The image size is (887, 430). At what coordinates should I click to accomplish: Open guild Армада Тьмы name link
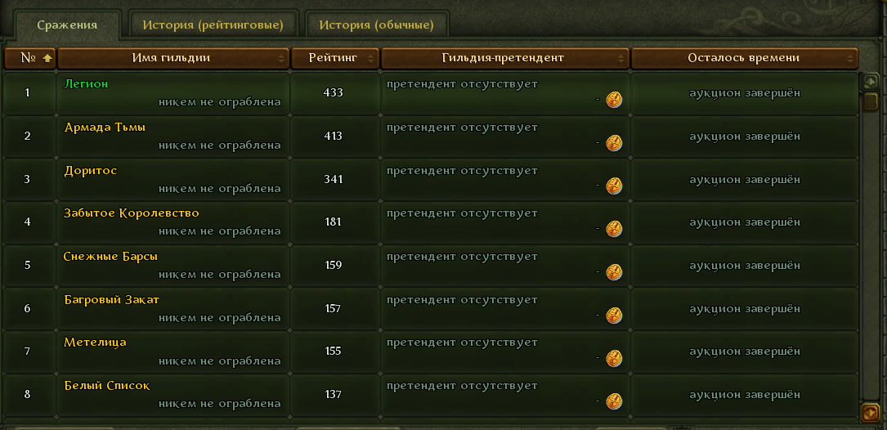[105, 128]
